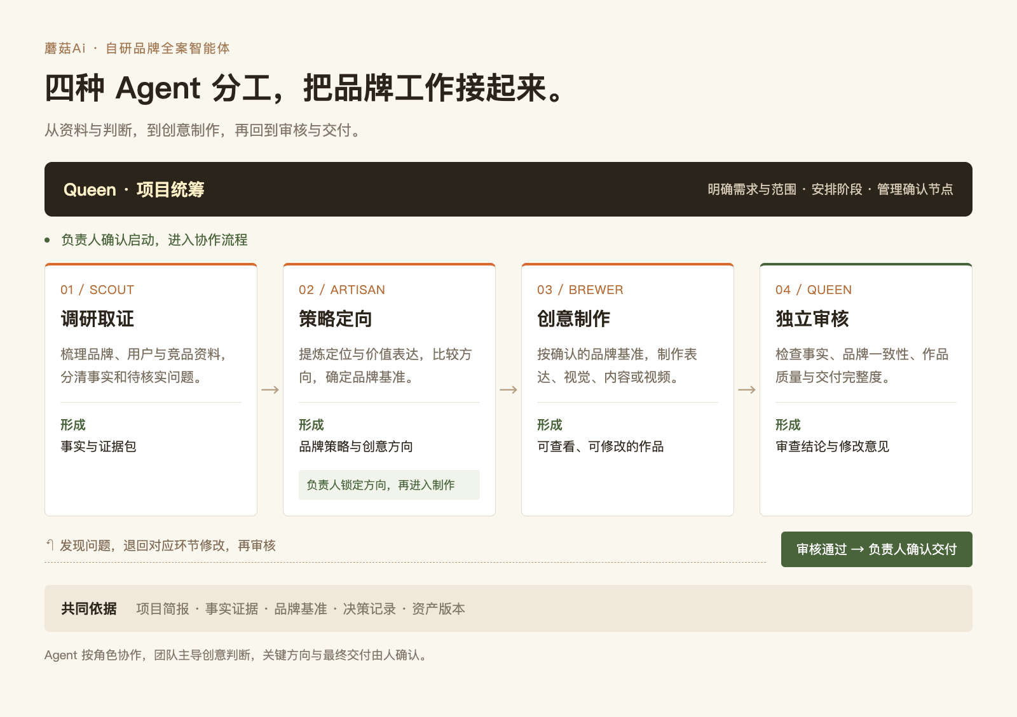Click the 策略定向 card heading
Viewport: 1017px width, 717px height.
click(x=336, y=319)
